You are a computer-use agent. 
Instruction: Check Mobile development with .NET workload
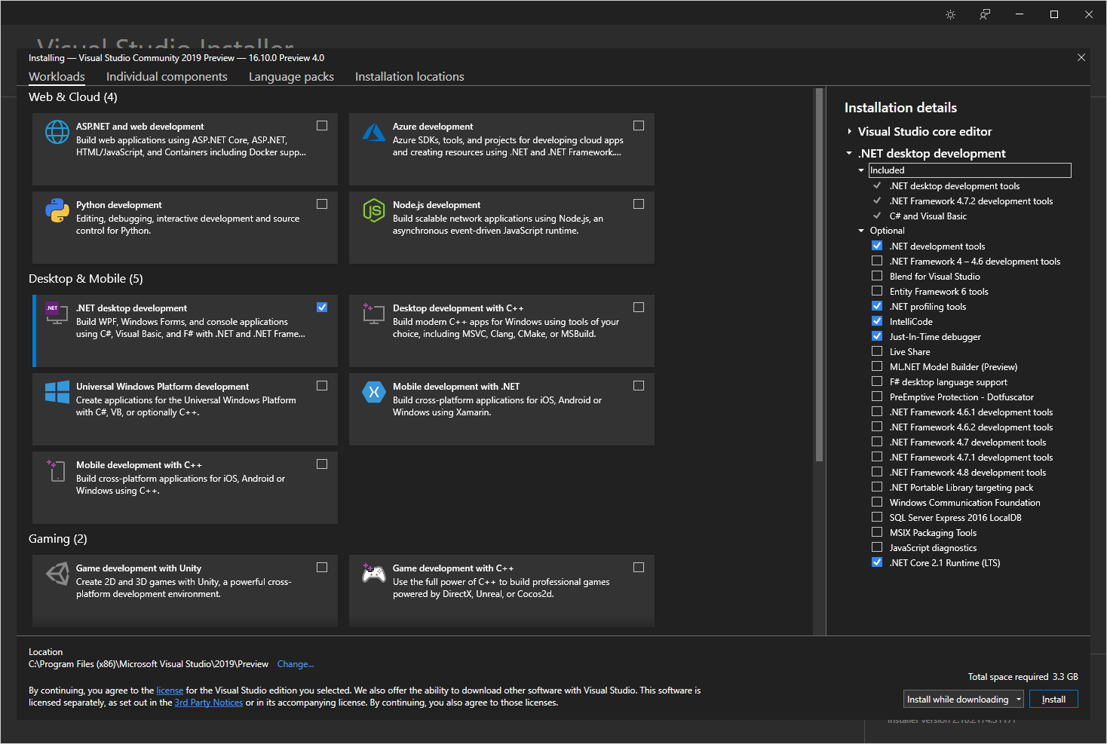(x=639, y=386)
